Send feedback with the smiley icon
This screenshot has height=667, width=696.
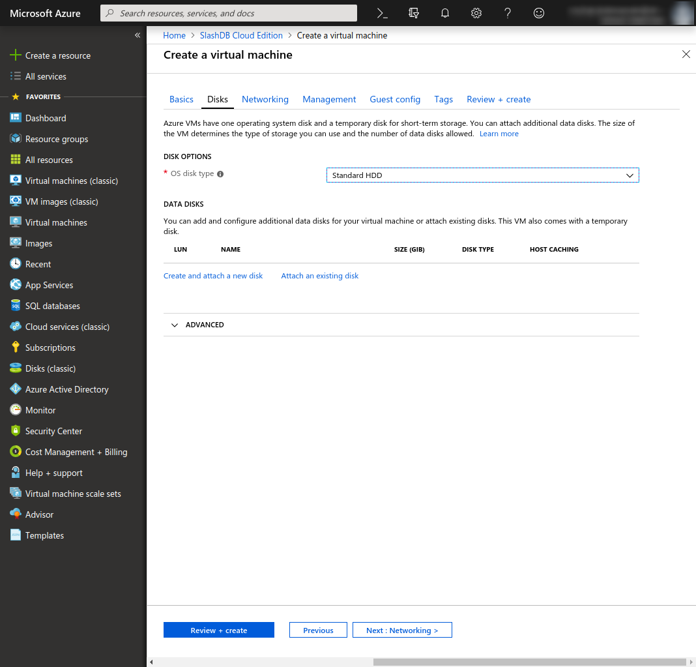click(x=539, y=13)
